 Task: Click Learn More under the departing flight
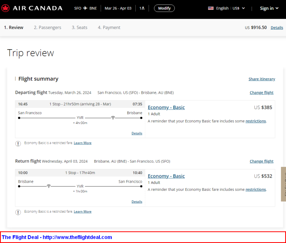(x=82, y=143)
